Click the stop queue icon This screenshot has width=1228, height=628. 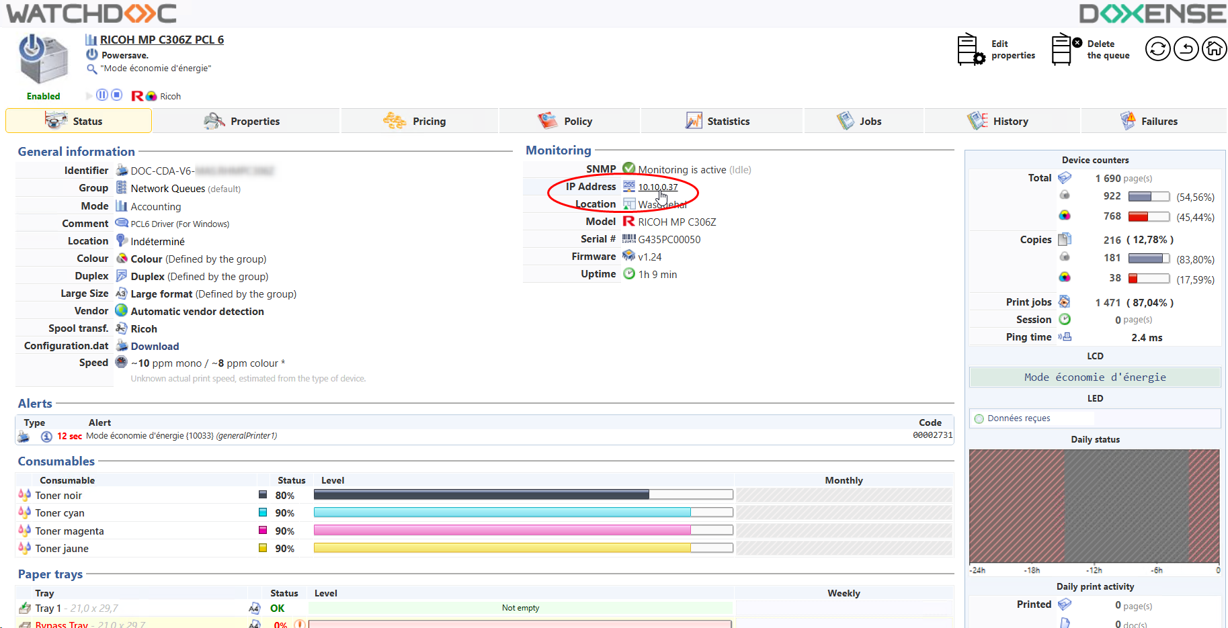(117, 95)
